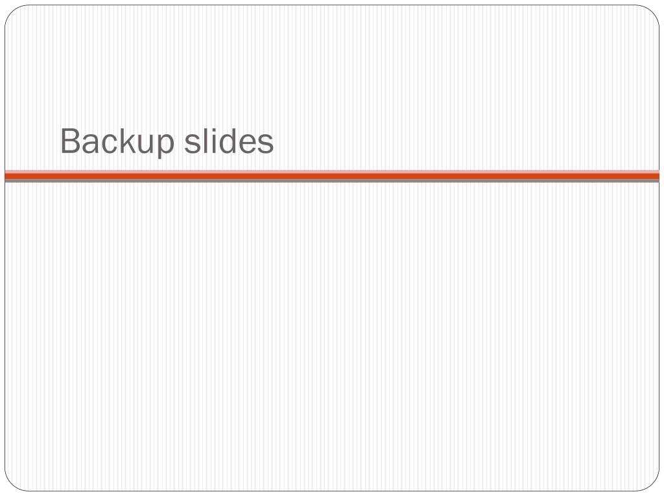Select the word "Backup" in the title
The image size is (664, 498).
[117, 142]
